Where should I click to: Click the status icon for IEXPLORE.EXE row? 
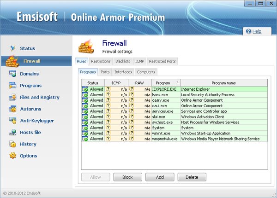pyautogui.click(x=85, y=89)
